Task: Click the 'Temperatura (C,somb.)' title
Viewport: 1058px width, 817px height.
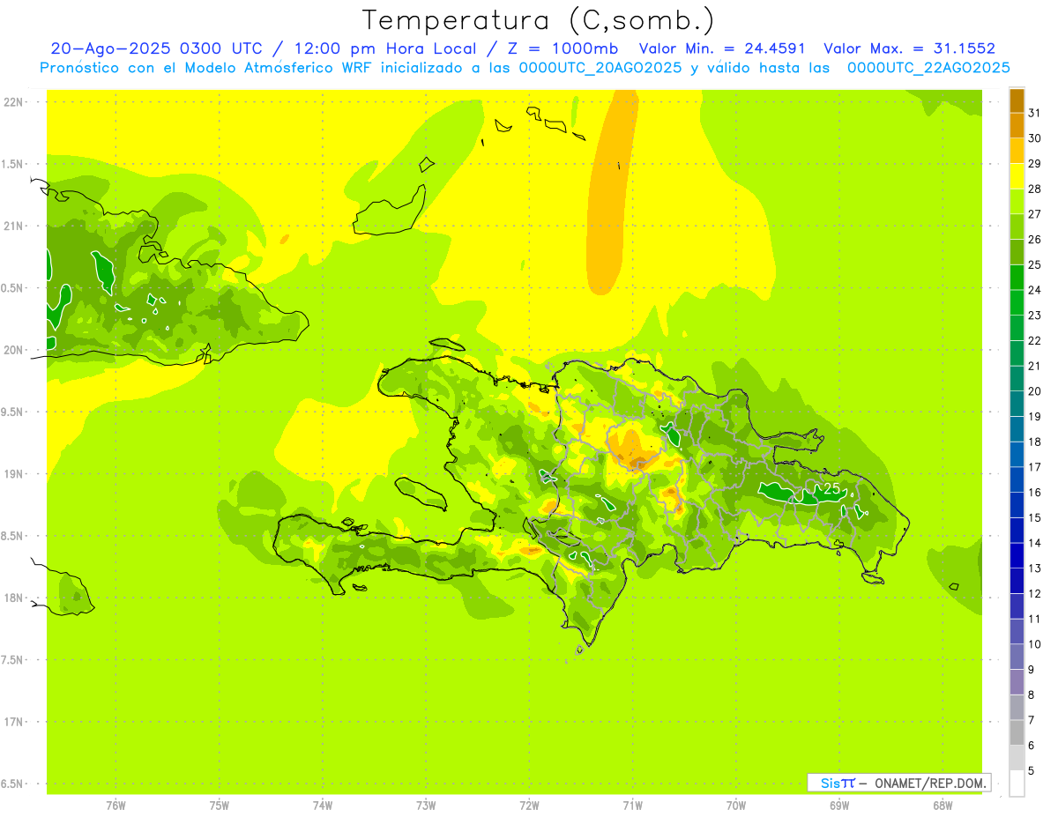Action: (x=539, y=21)
